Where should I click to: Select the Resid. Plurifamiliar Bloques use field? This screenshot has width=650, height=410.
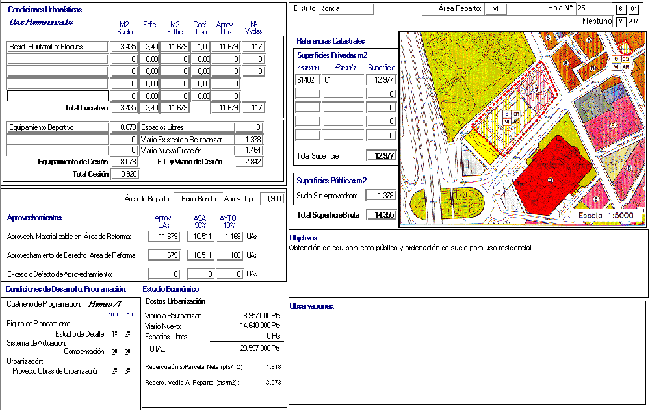click(57, 47)
